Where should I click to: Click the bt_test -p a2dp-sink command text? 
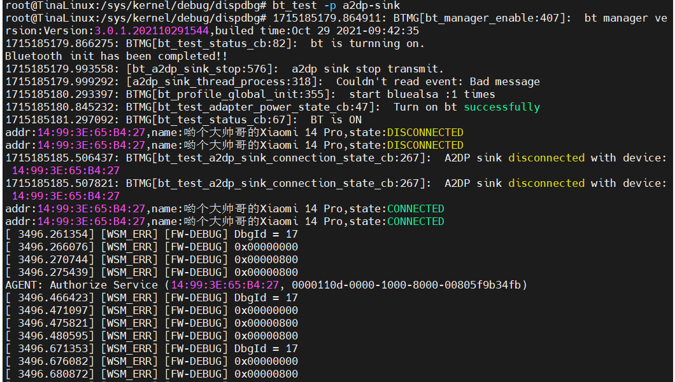coord(336,6)
